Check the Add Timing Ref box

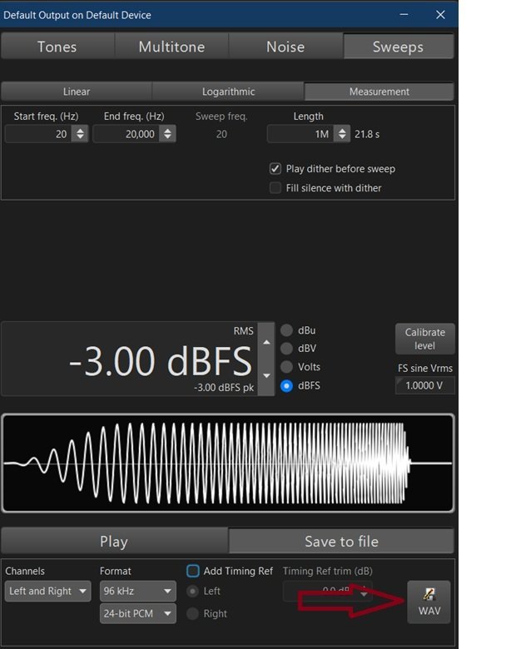pos(193,571)
